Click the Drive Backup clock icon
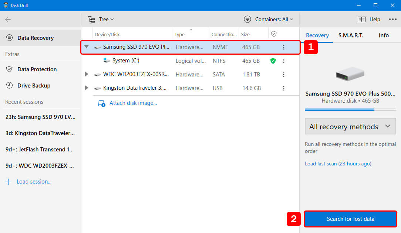The height and width of the screenshot is (233, 401). click(x=9, y=86)
